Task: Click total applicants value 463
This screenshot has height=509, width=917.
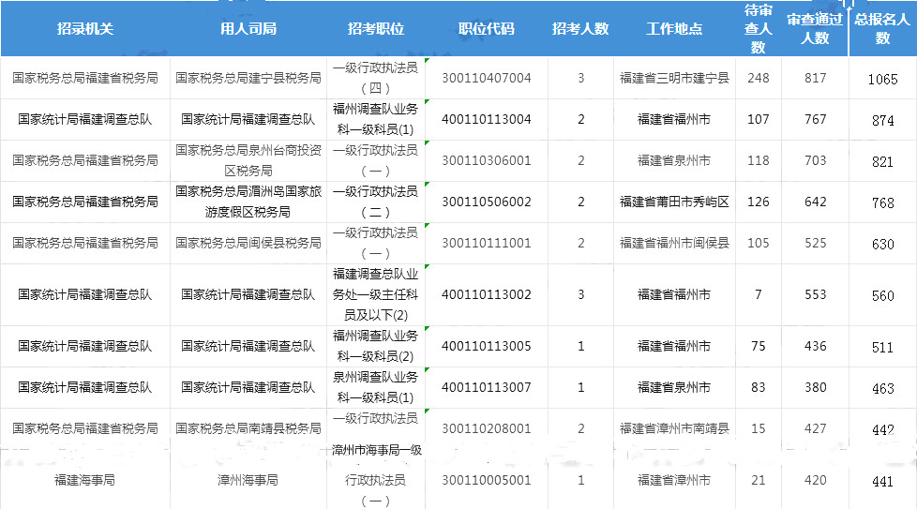Action: (882, 389)
